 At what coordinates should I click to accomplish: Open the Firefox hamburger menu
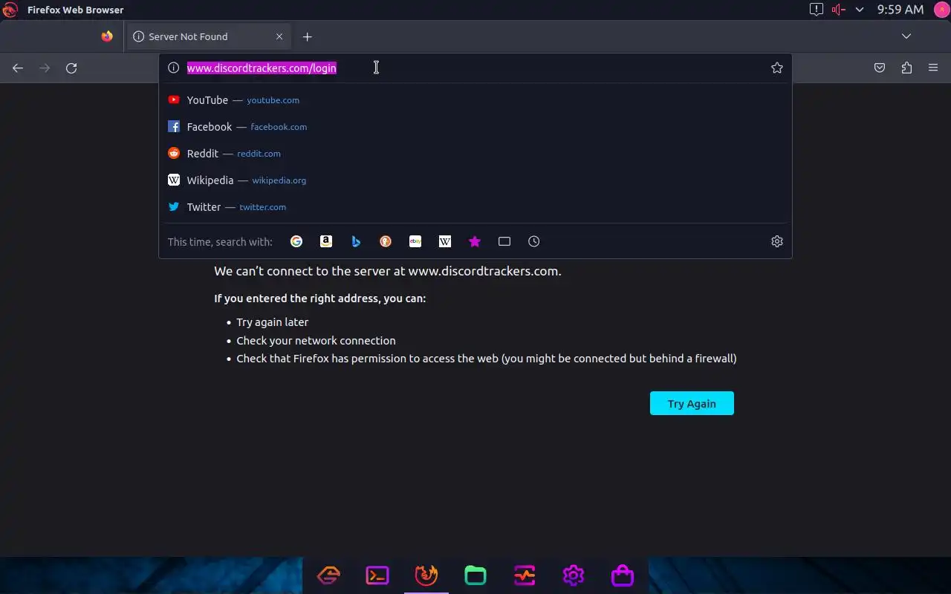(933, 68)
